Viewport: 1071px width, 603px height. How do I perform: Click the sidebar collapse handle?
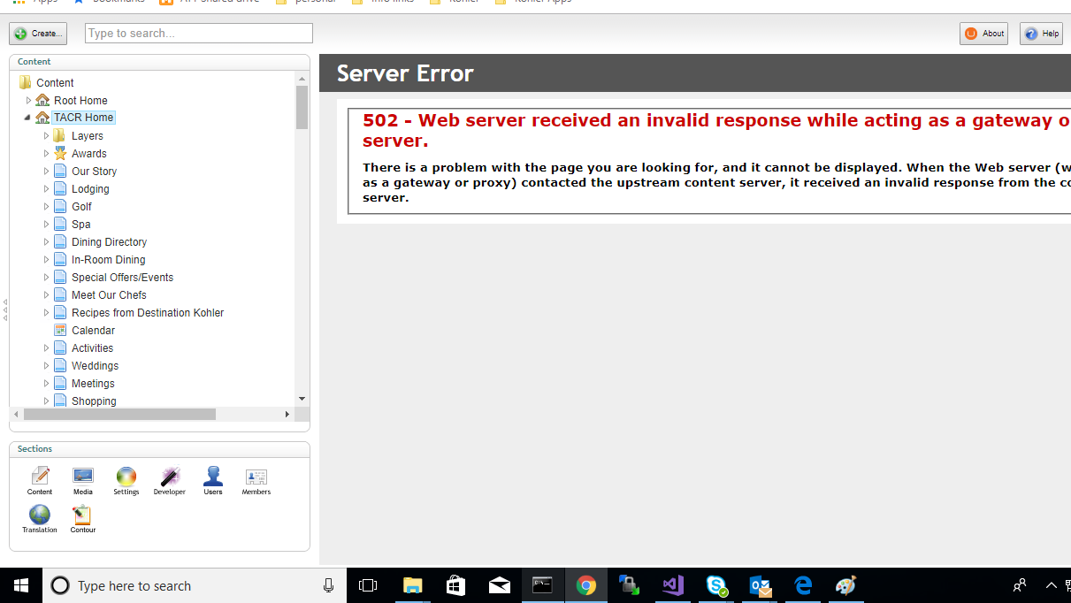click(x=4, y=309)
